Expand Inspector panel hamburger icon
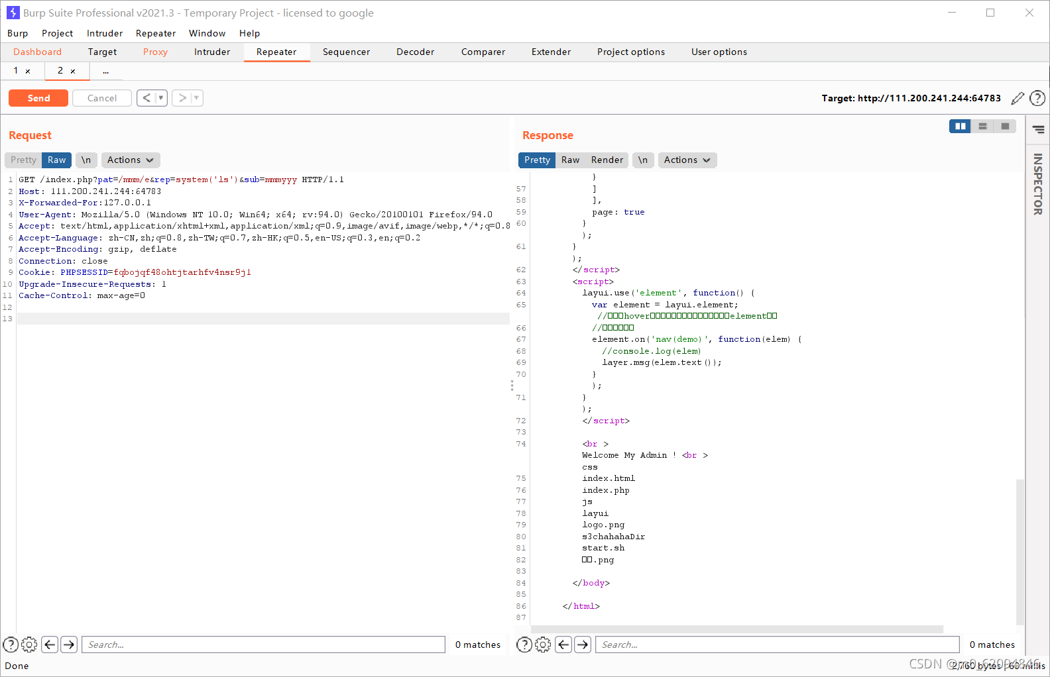This screenshot has height=677, width=1050. [x=1038, y=130]
